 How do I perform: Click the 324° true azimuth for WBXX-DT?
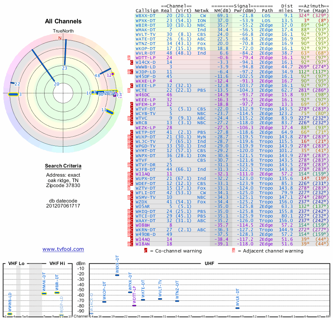304,16
